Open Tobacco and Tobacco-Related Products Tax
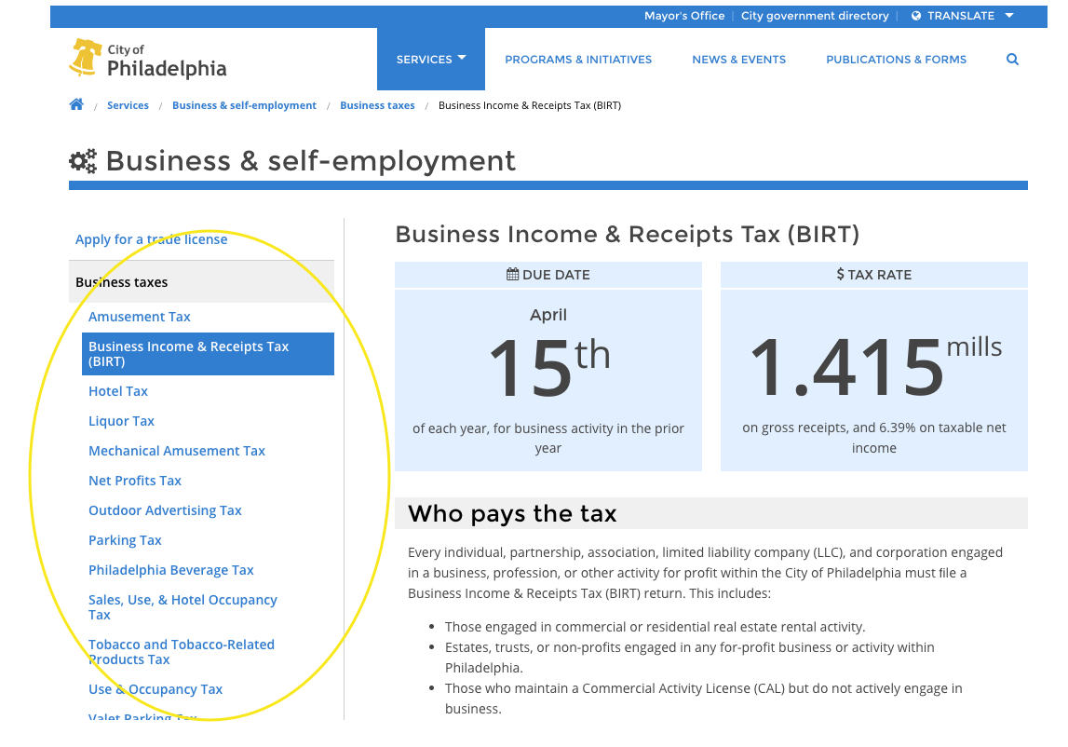This screenshot has height=747, width=1068. (182, 652)
